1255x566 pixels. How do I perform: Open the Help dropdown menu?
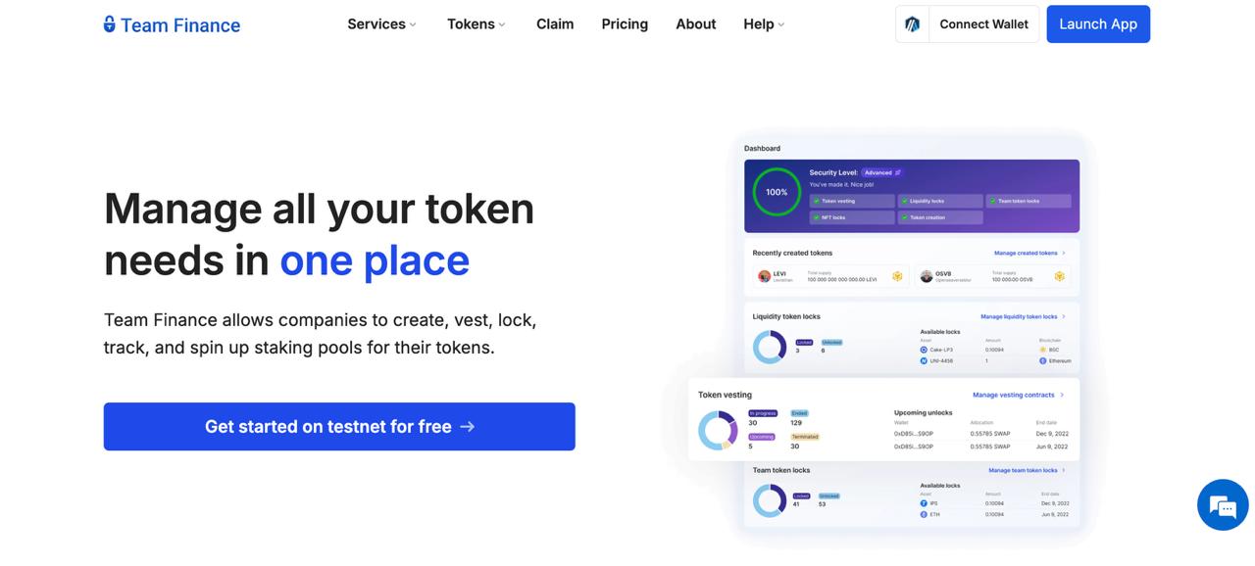pos(764,24)
